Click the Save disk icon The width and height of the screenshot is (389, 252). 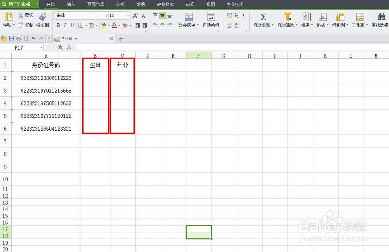pos(11,38)
